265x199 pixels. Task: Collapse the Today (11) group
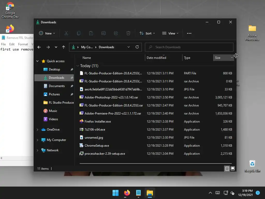coord(78,66)
